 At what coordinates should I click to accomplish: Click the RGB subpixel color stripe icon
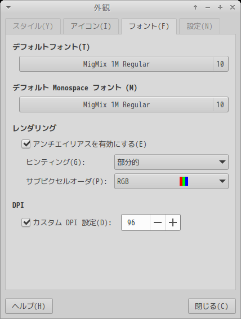(184, 181)
